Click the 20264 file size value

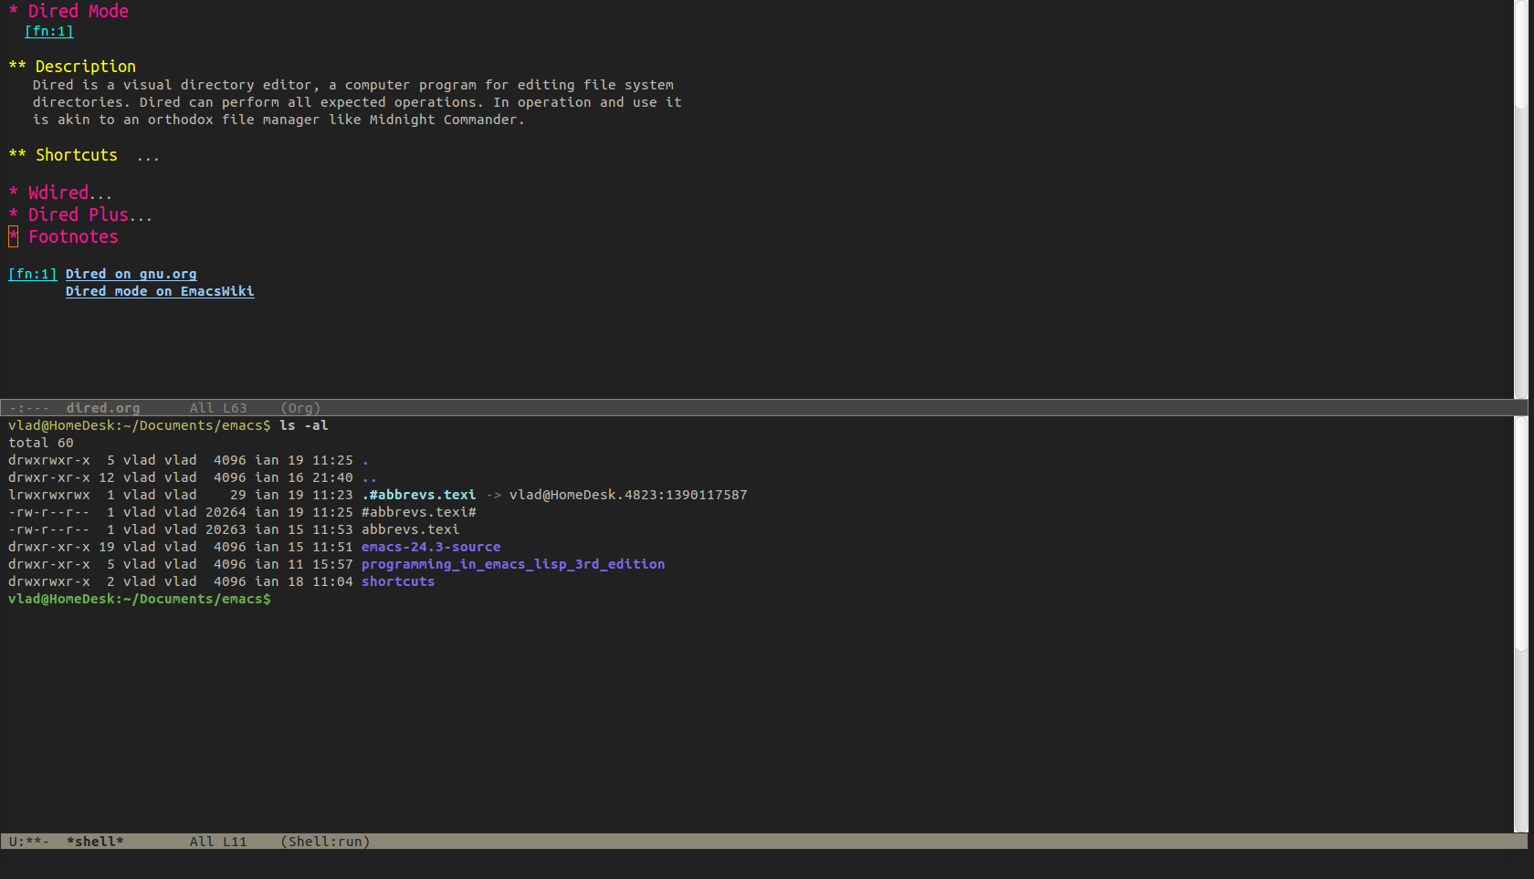(x=226, y=512)
